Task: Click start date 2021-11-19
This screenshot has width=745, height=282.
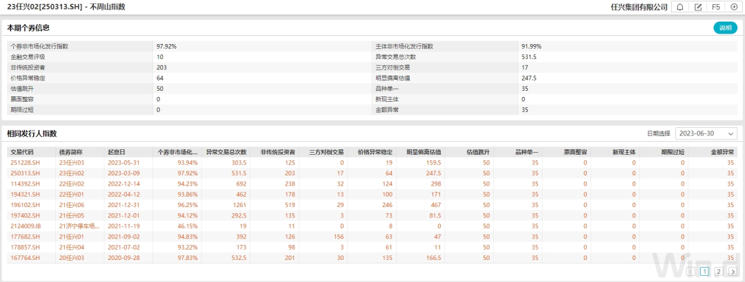Action: tap(122, 226)
